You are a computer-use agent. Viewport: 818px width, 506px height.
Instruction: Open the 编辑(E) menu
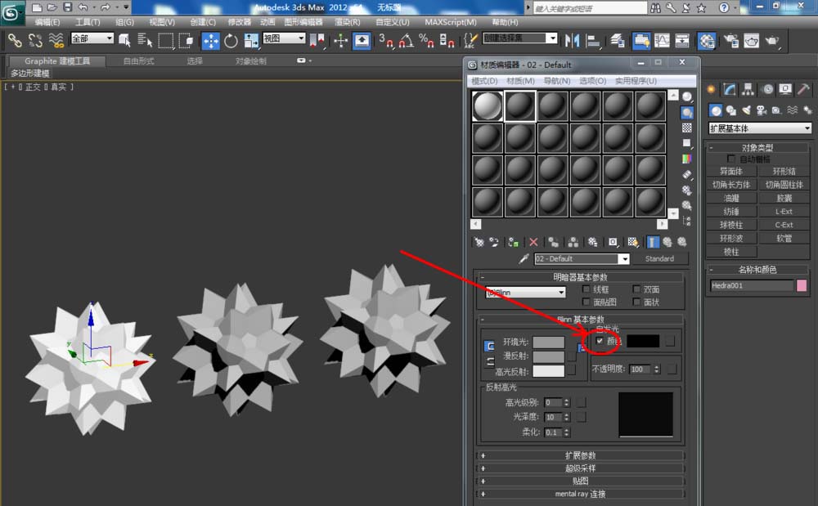click(x=47, y=22)
